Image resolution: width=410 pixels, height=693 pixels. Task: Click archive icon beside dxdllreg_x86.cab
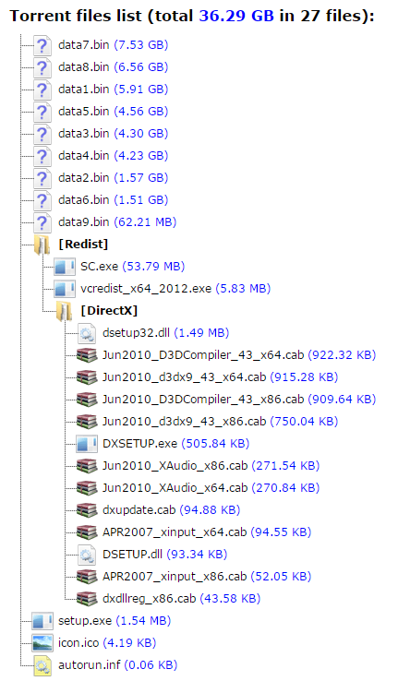click(87, 599)
